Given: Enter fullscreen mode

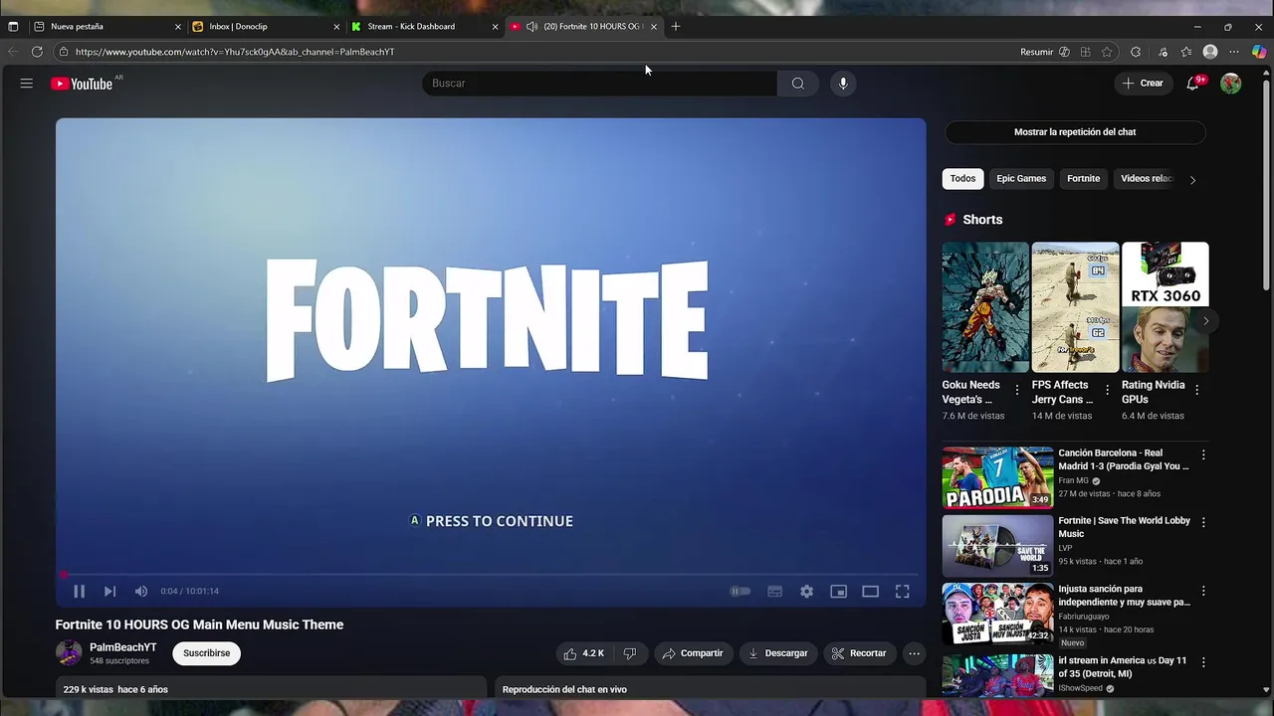Looking at the screenshot, I should [x=902, y=591].
